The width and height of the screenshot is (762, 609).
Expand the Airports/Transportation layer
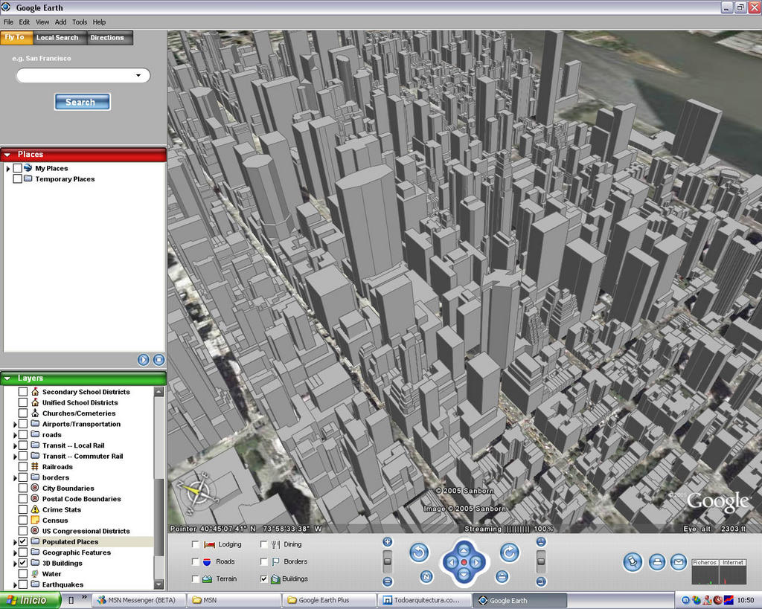15,425
